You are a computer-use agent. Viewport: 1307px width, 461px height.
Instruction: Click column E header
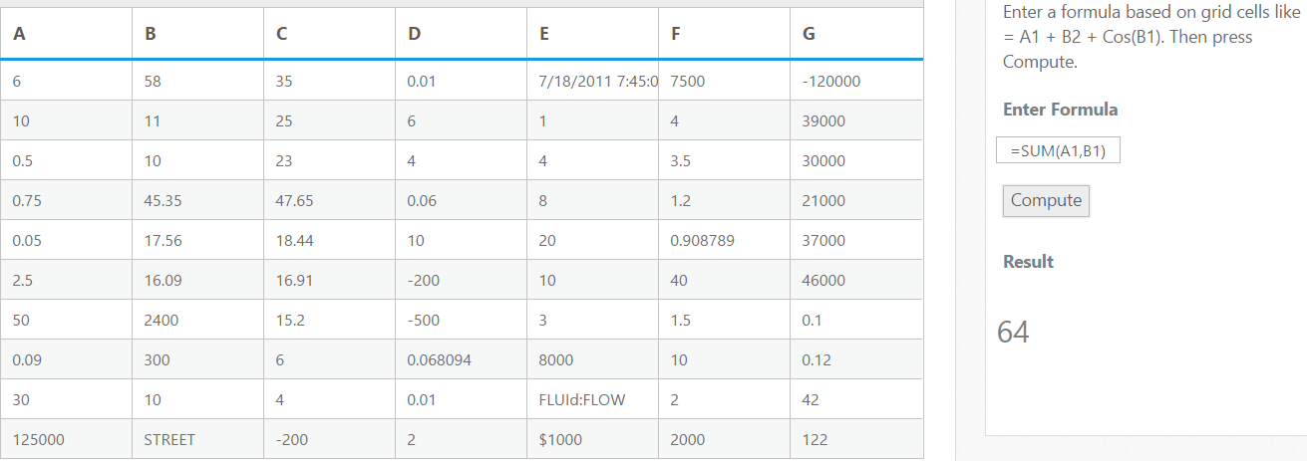point(592,34)
